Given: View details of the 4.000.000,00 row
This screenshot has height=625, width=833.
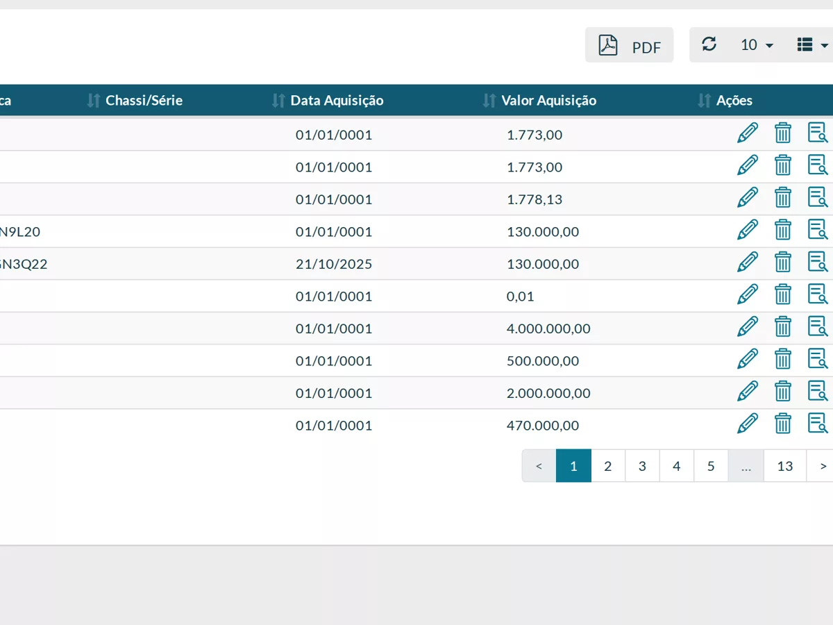Looking at the screenshot, I should click(x=818, y=326).
